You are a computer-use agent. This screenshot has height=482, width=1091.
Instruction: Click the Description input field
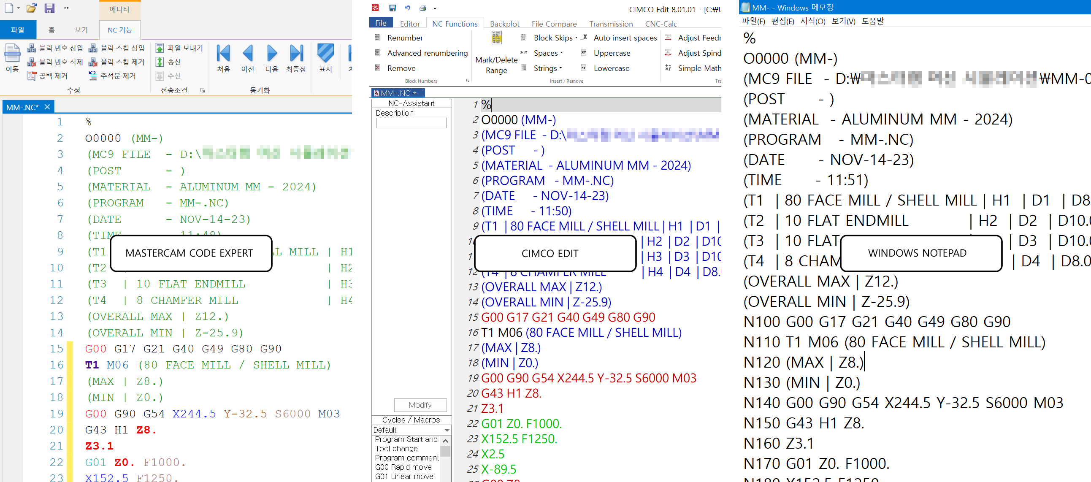tap(411, 123)
